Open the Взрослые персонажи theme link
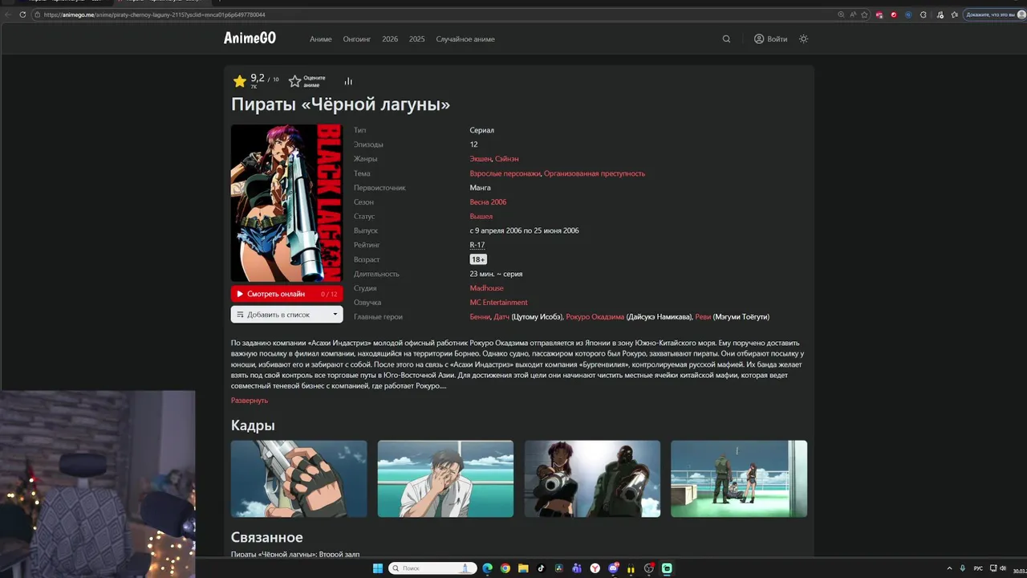Viewport: 1027px width, 578px height. click(505, 173)
